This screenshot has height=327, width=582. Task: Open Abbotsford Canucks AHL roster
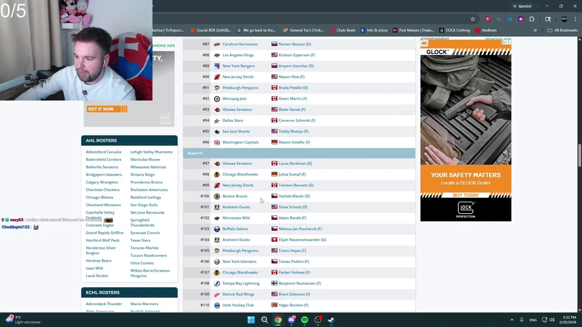[104, 152]
